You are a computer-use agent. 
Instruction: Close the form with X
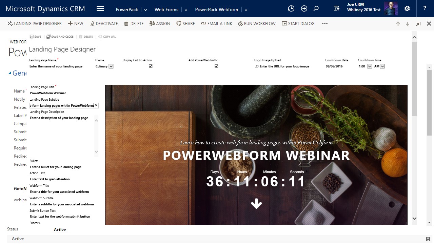pos(429,24)
